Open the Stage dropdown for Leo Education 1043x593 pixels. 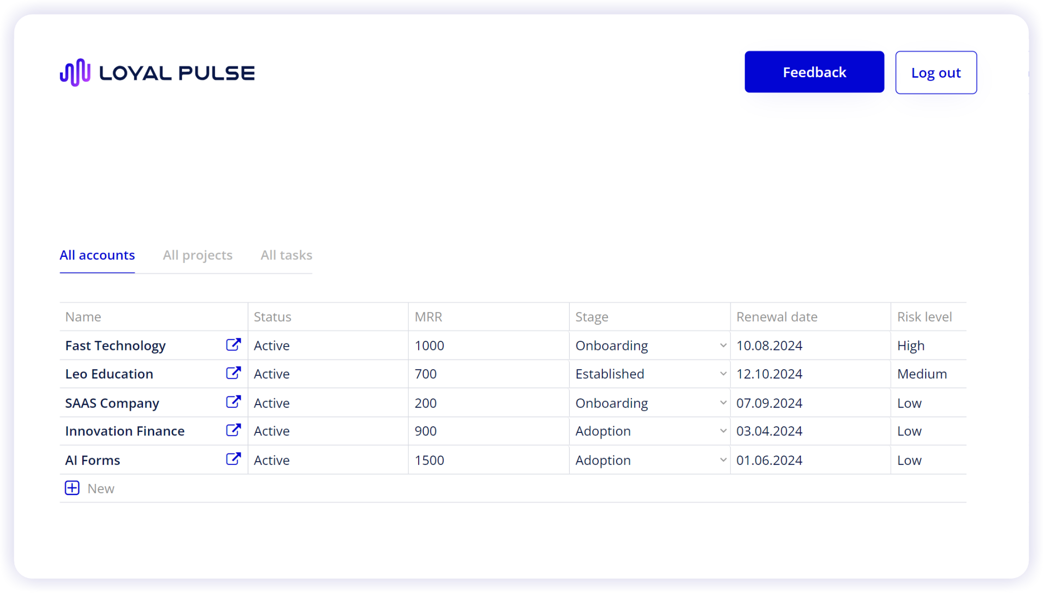(723, 373)
